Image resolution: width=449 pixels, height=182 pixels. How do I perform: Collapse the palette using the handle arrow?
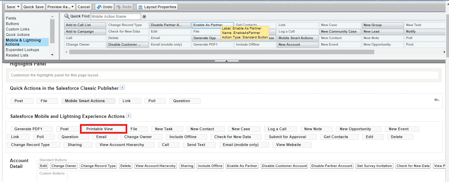pos(226,61)
